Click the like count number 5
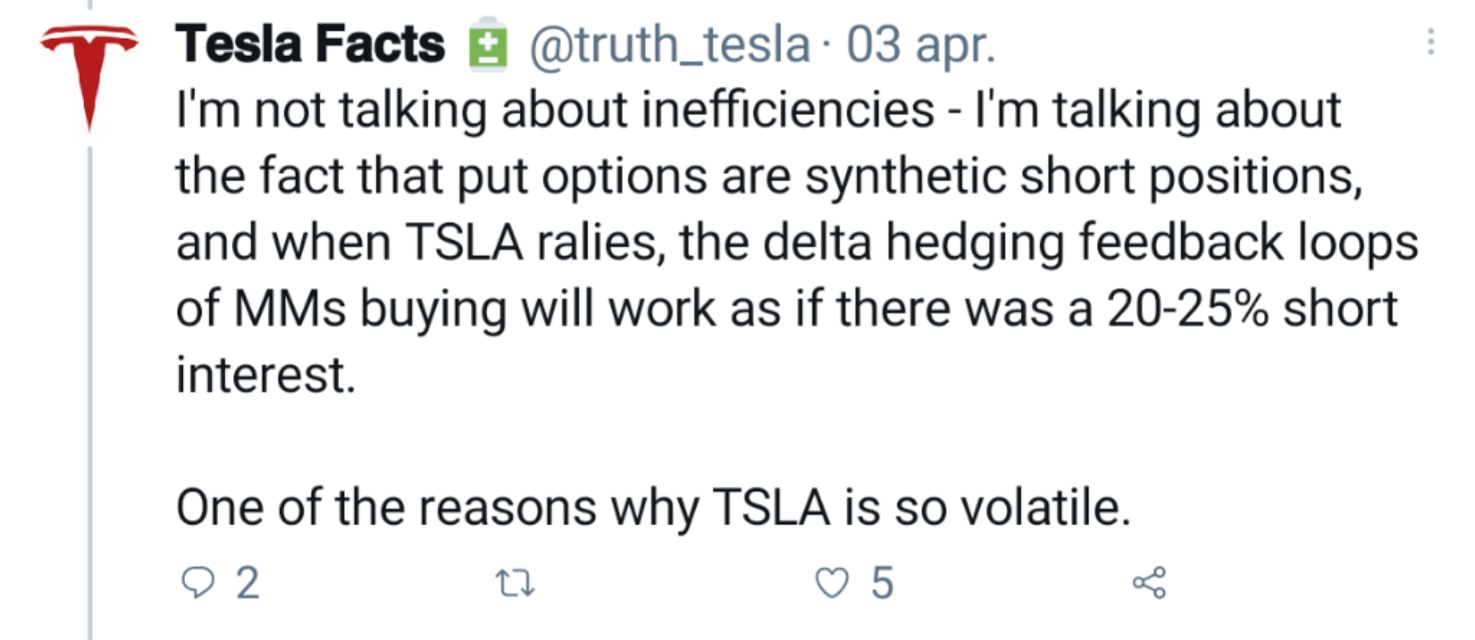 pyautogui.click(x=882, y=583)
